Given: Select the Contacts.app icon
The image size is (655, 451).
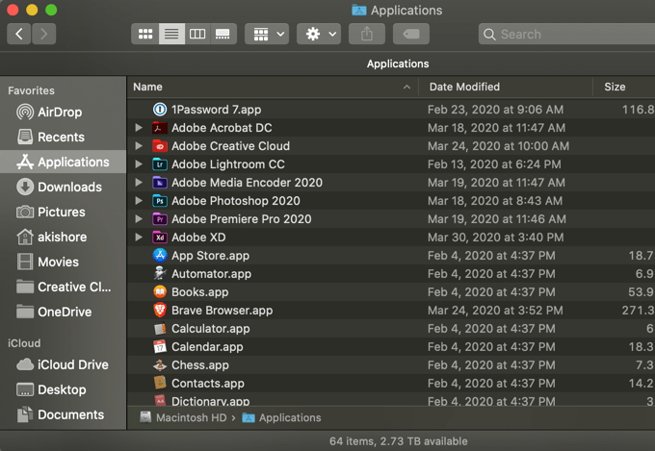Looking at the screenshot, I should [x=160, y=383].
